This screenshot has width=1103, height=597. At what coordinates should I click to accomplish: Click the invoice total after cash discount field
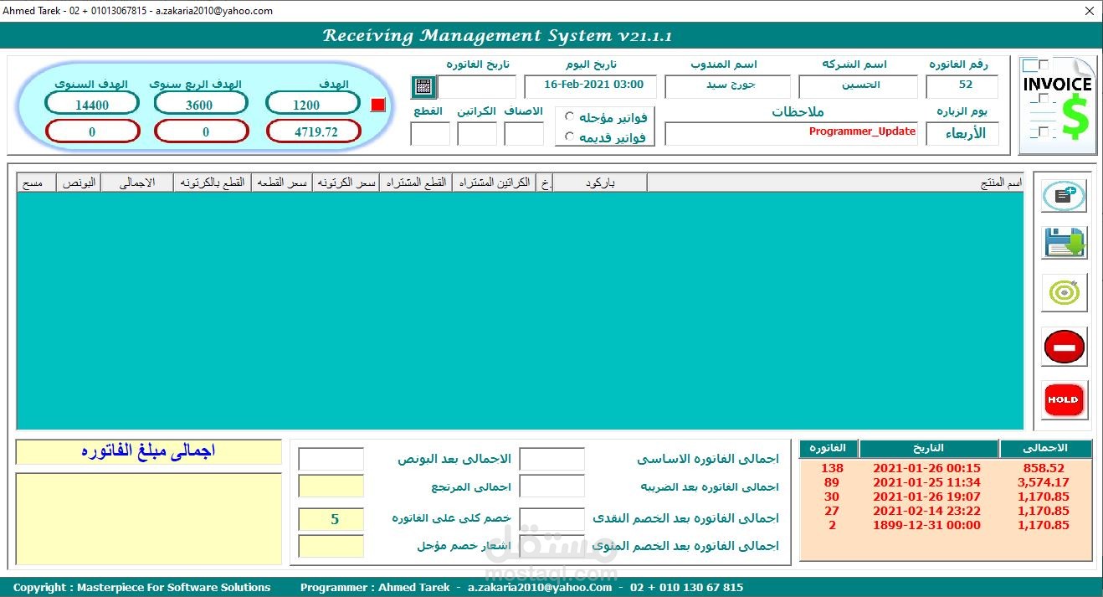[552, 519]
